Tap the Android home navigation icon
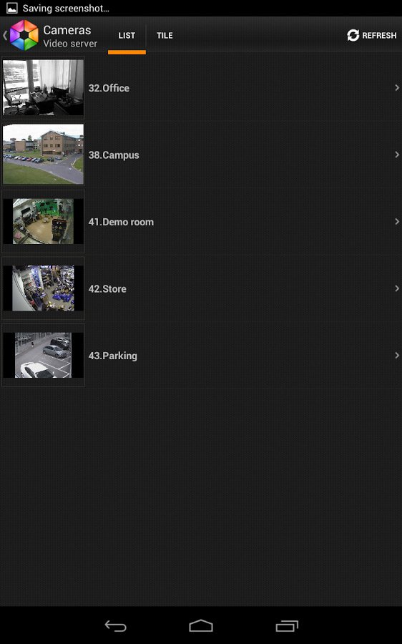 201,625
